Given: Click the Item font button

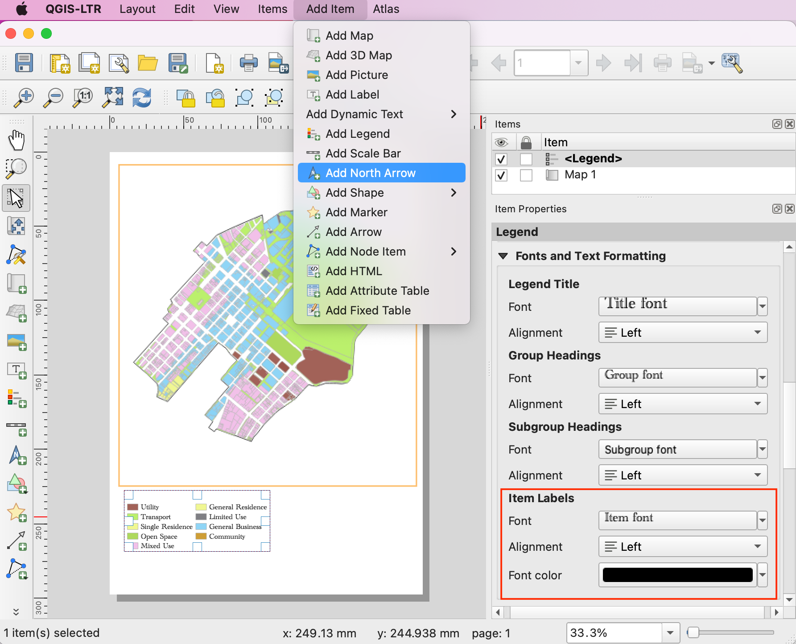Looking at the screenshot, I should 677,520.
